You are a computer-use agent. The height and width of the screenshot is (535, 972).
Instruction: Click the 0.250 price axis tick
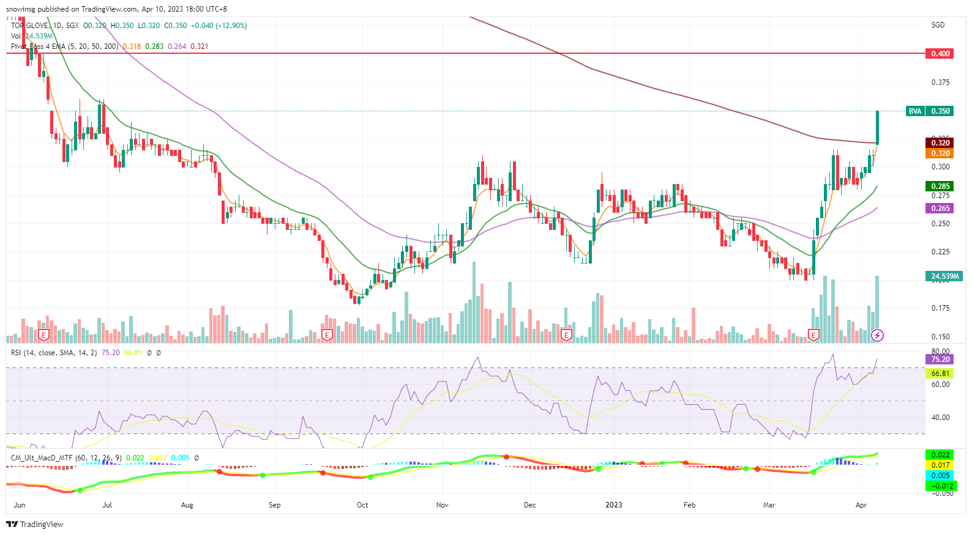pyautogui.click(x=940, y=224)
